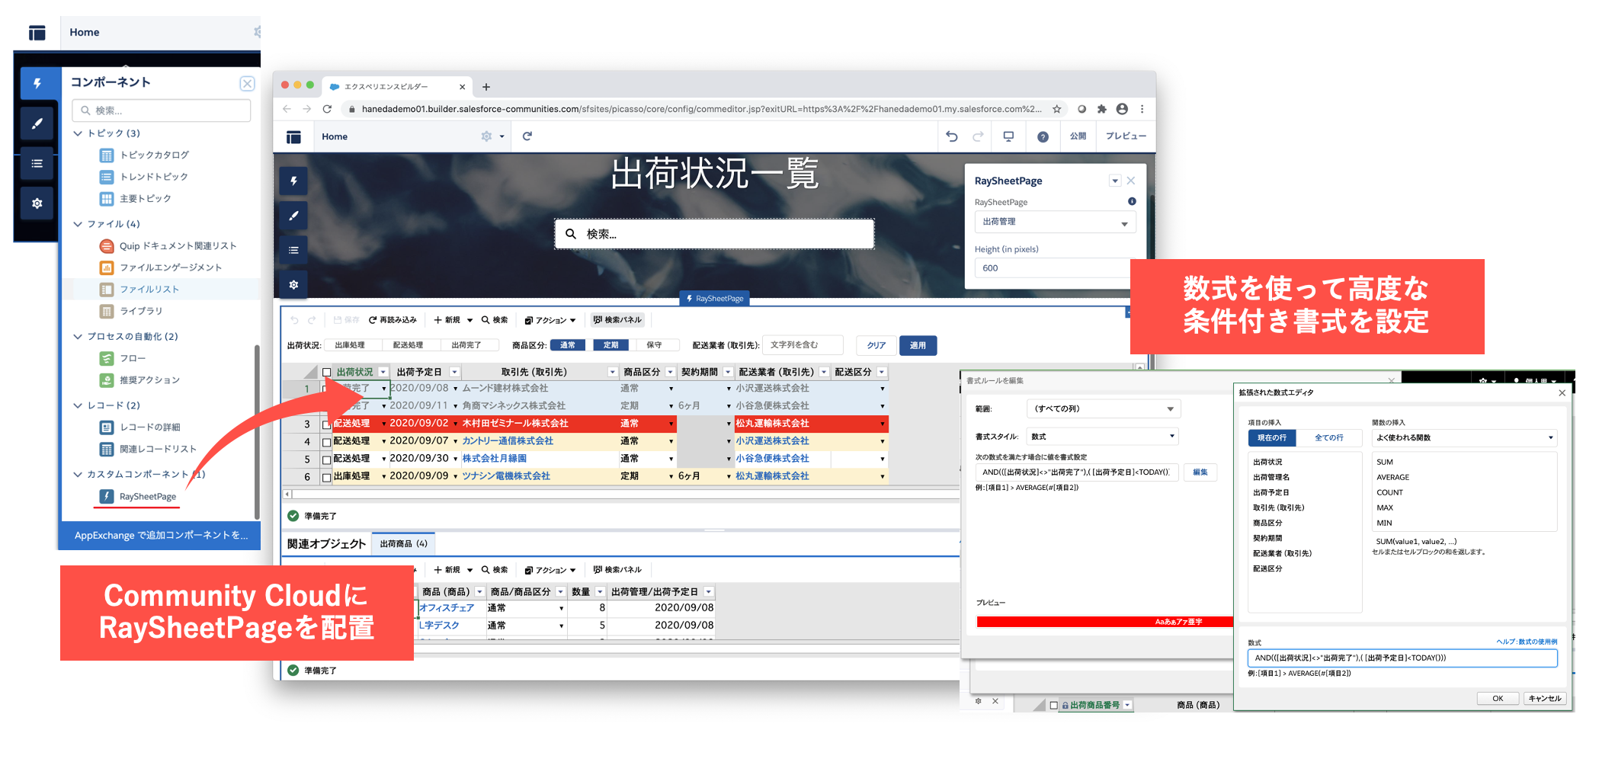This screenshot has width=1599, height=762.
Task: Click info icon next to RaySheetPage label
Action: click(1132, 201)
